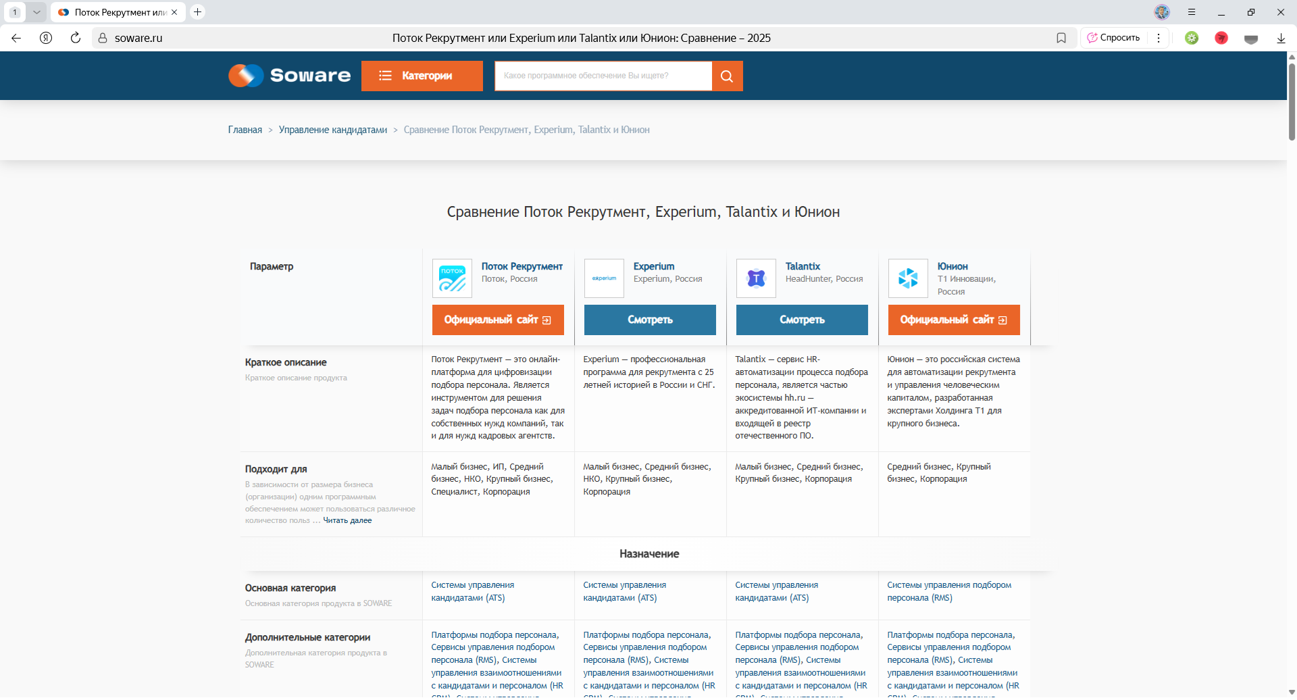
Task: Bookmark this page via bookmark icon
Action: (x=1061, y=38)
